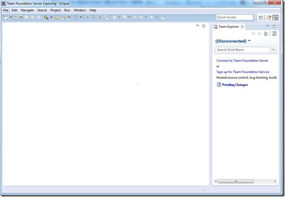Click Connect to Team Foundation Server link
285x197 pixels.
point(242,61)
